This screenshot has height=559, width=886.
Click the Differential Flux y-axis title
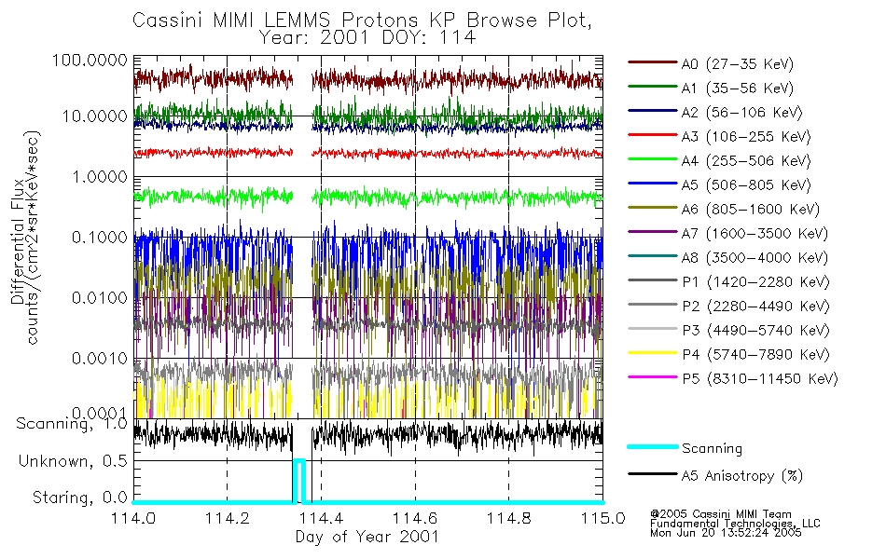point(18,241)
